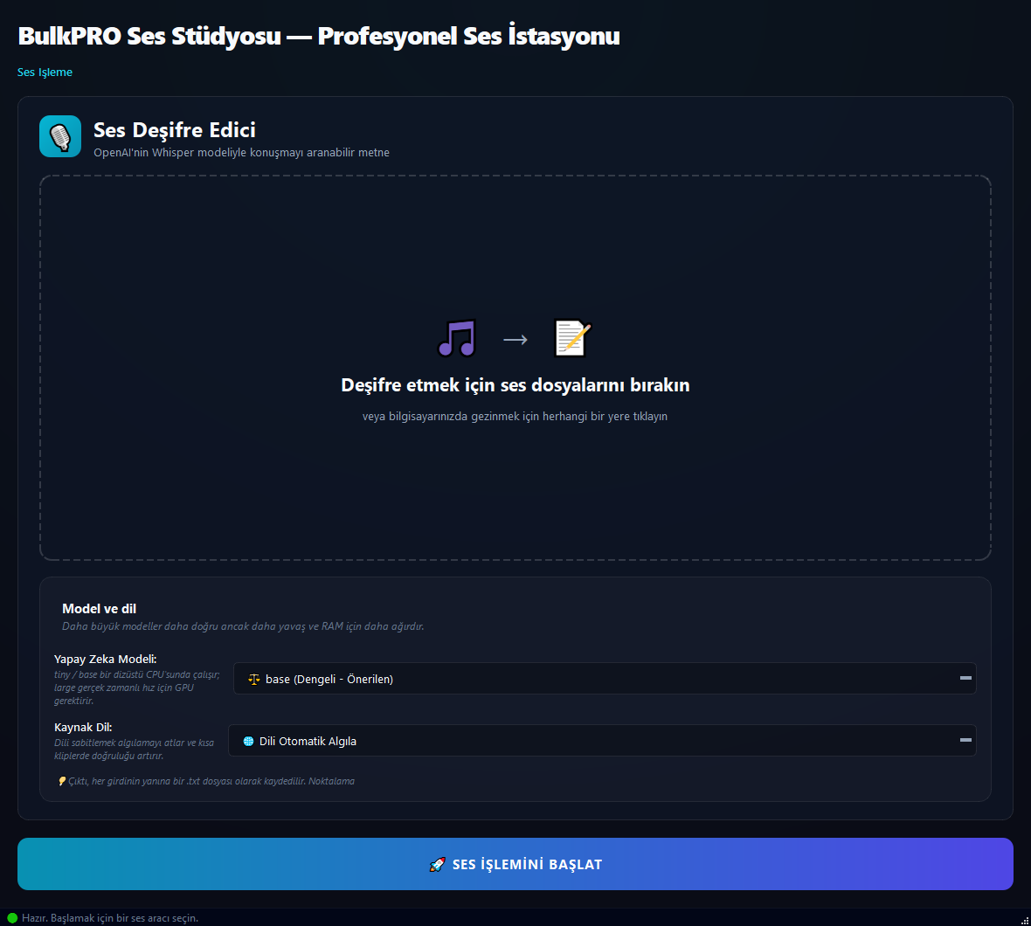Open the Ses Işleme breadcrumb link
The width and height of the screenshot is (1031, 926).
coord(45,73)
